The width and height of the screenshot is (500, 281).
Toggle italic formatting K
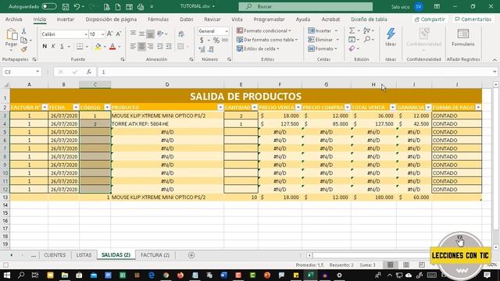[53, 47]
